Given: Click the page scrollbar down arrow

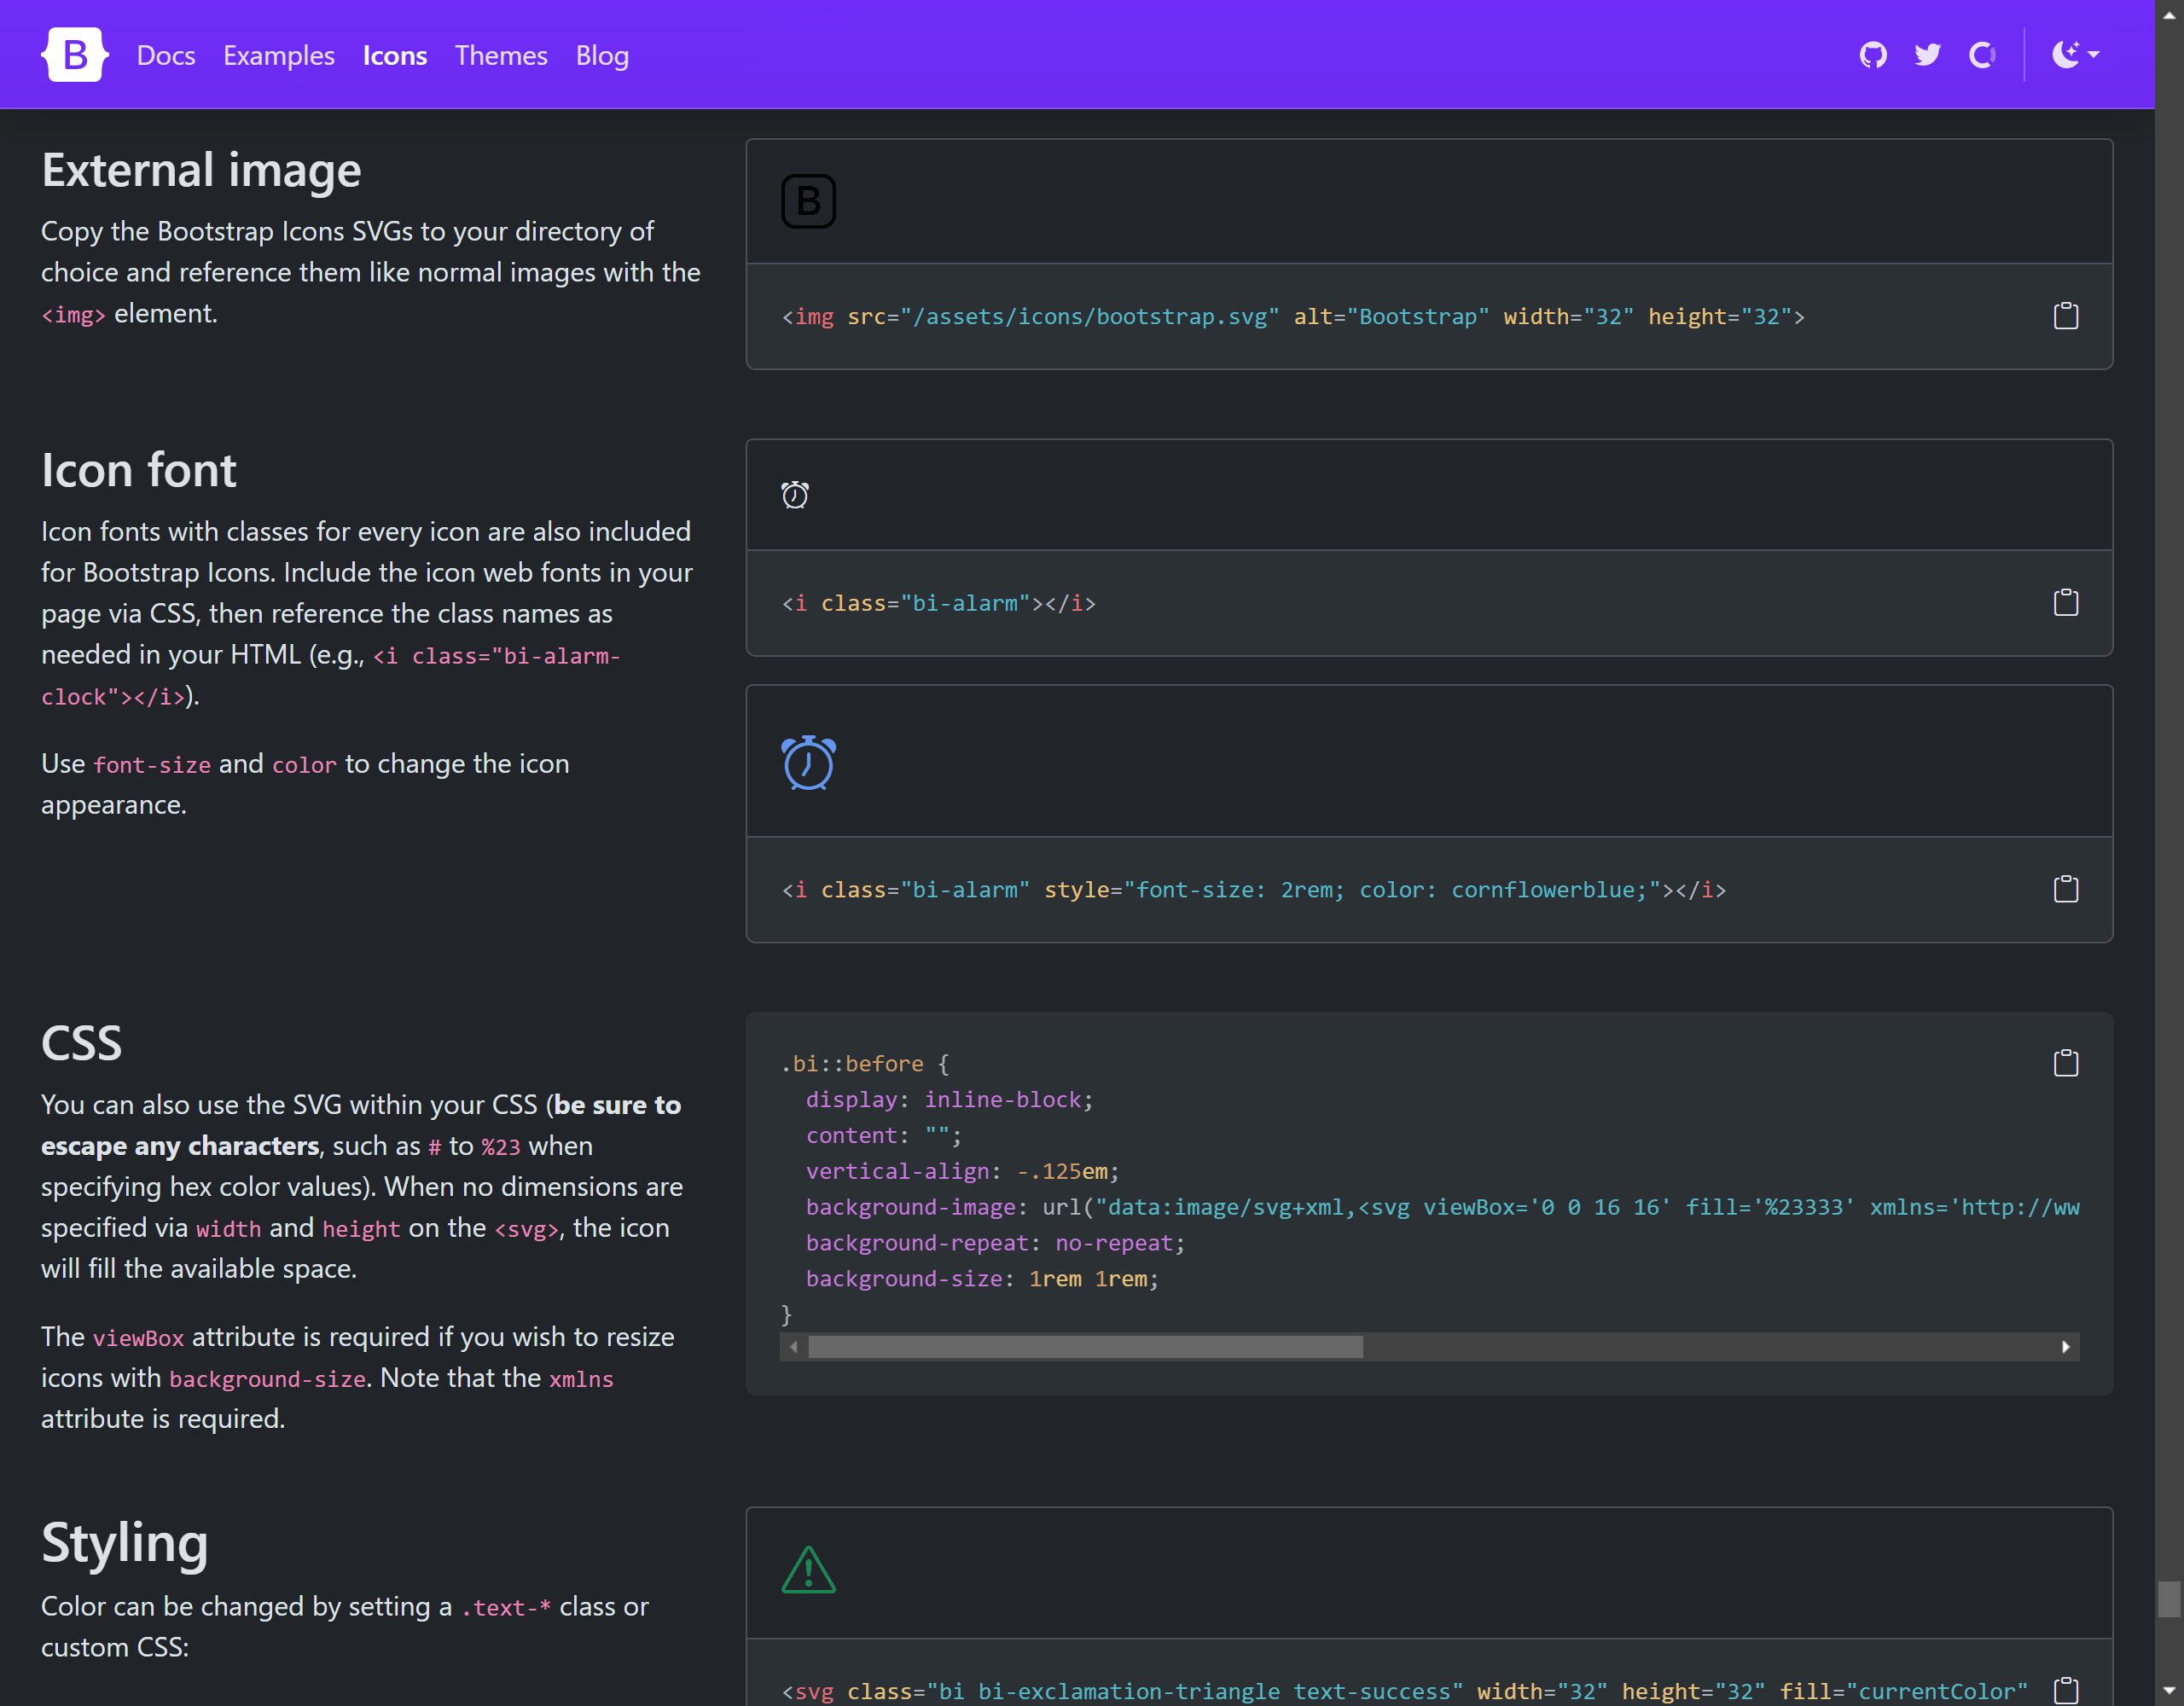Looking at the screenshot, I should tap(2168, 1691).
